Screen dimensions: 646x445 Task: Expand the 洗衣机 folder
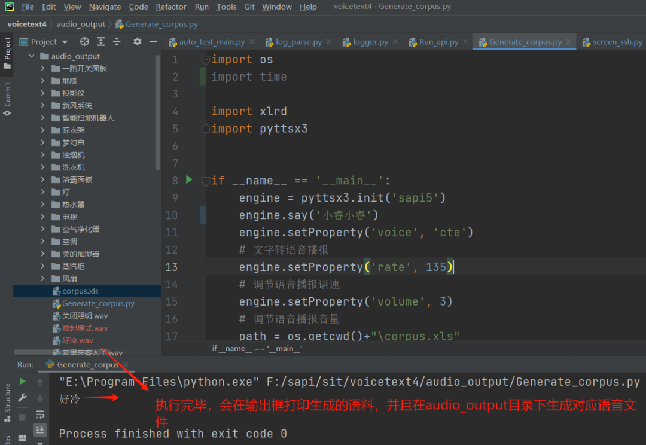point(42,167)
